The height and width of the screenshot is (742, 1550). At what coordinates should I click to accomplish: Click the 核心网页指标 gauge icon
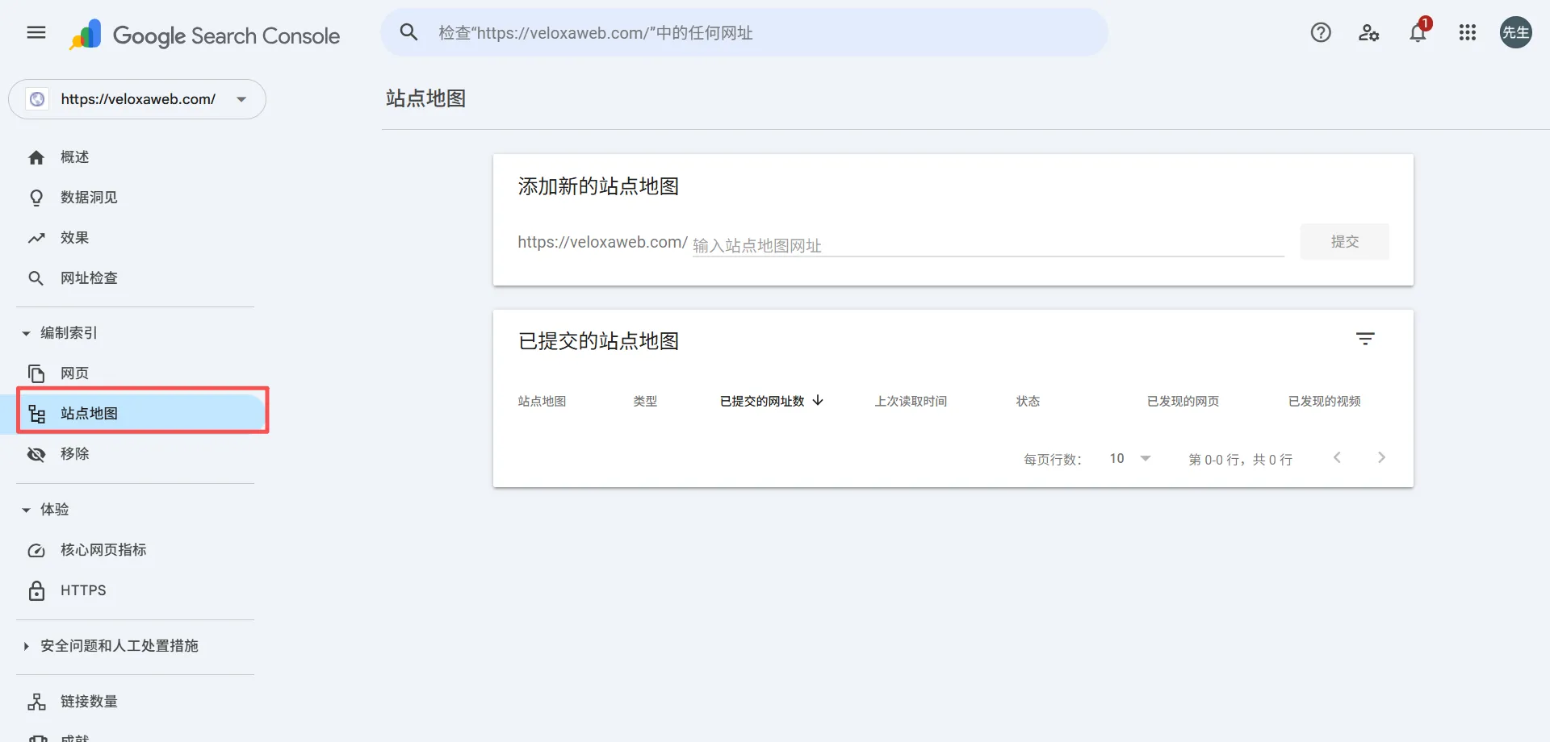click(x=36, y=549)
